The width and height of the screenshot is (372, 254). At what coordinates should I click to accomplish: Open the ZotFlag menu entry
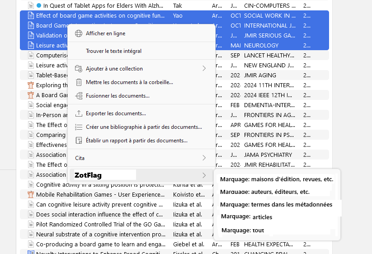pyautogui.click(x=141, y=175)
